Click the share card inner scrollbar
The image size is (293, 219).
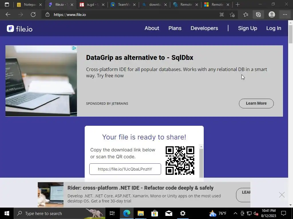201,163
